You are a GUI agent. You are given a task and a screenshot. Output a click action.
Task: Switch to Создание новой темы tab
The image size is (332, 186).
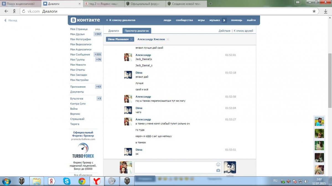(187, 4)
